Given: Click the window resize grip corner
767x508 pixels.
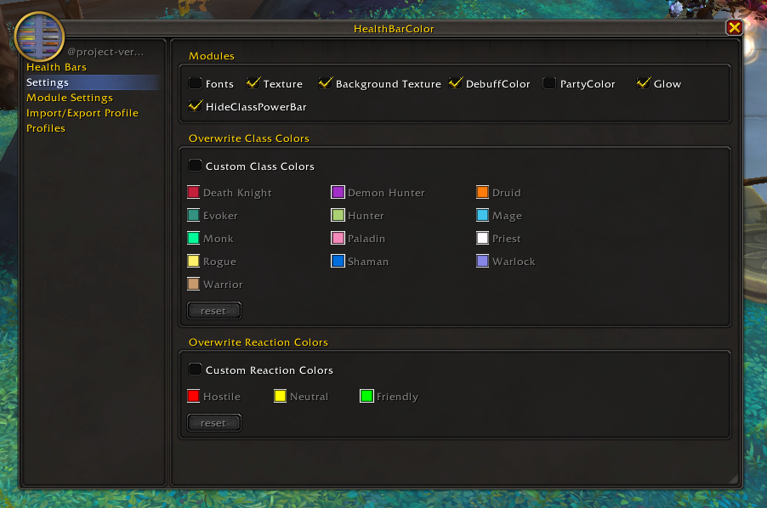Looking at the screenshot, I should click(734, 479).
